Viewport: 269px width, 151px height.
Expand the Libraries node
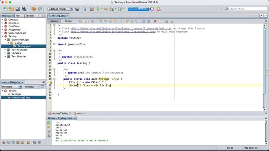[5, 53]
